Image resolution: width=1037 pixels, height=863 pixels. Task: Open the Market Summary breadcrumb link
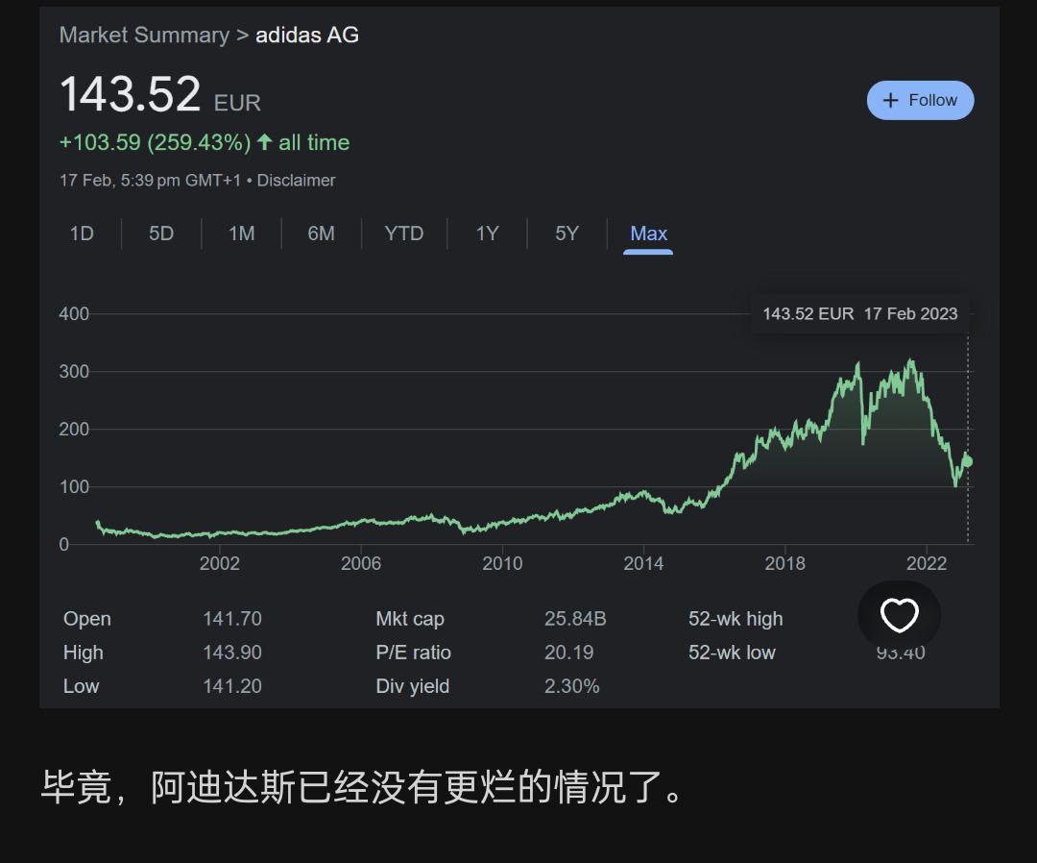click(144, 35)
